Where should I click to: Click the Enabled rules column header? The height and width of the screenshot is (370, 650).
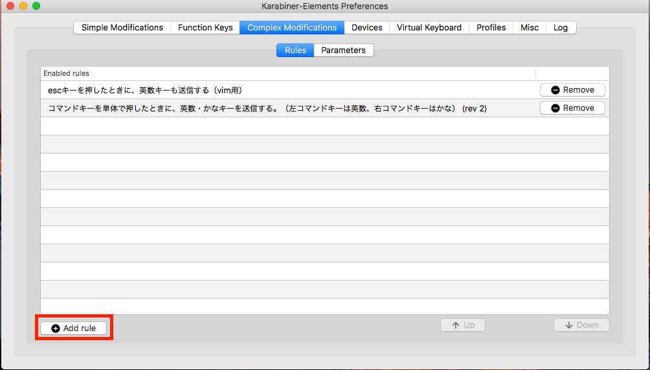pyautogui.click(x=288, y=73)
